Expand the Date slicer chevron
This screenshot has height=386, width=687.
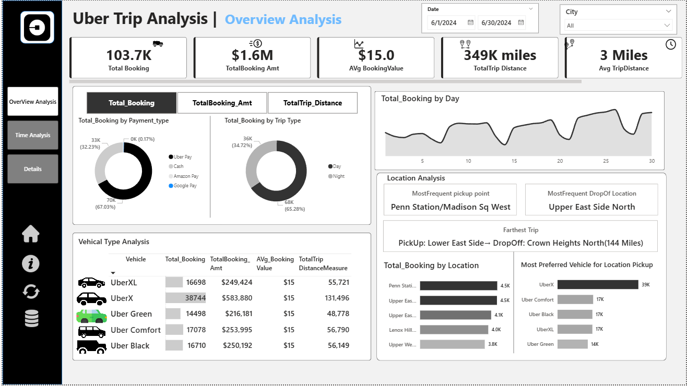(531, 9)
